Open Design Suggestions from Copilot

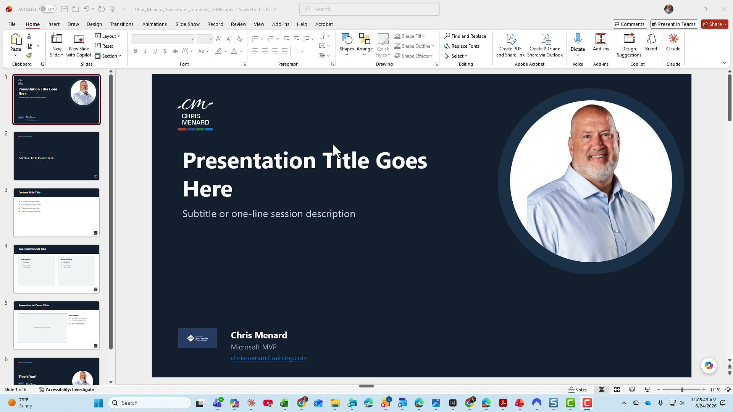point(629,45)
